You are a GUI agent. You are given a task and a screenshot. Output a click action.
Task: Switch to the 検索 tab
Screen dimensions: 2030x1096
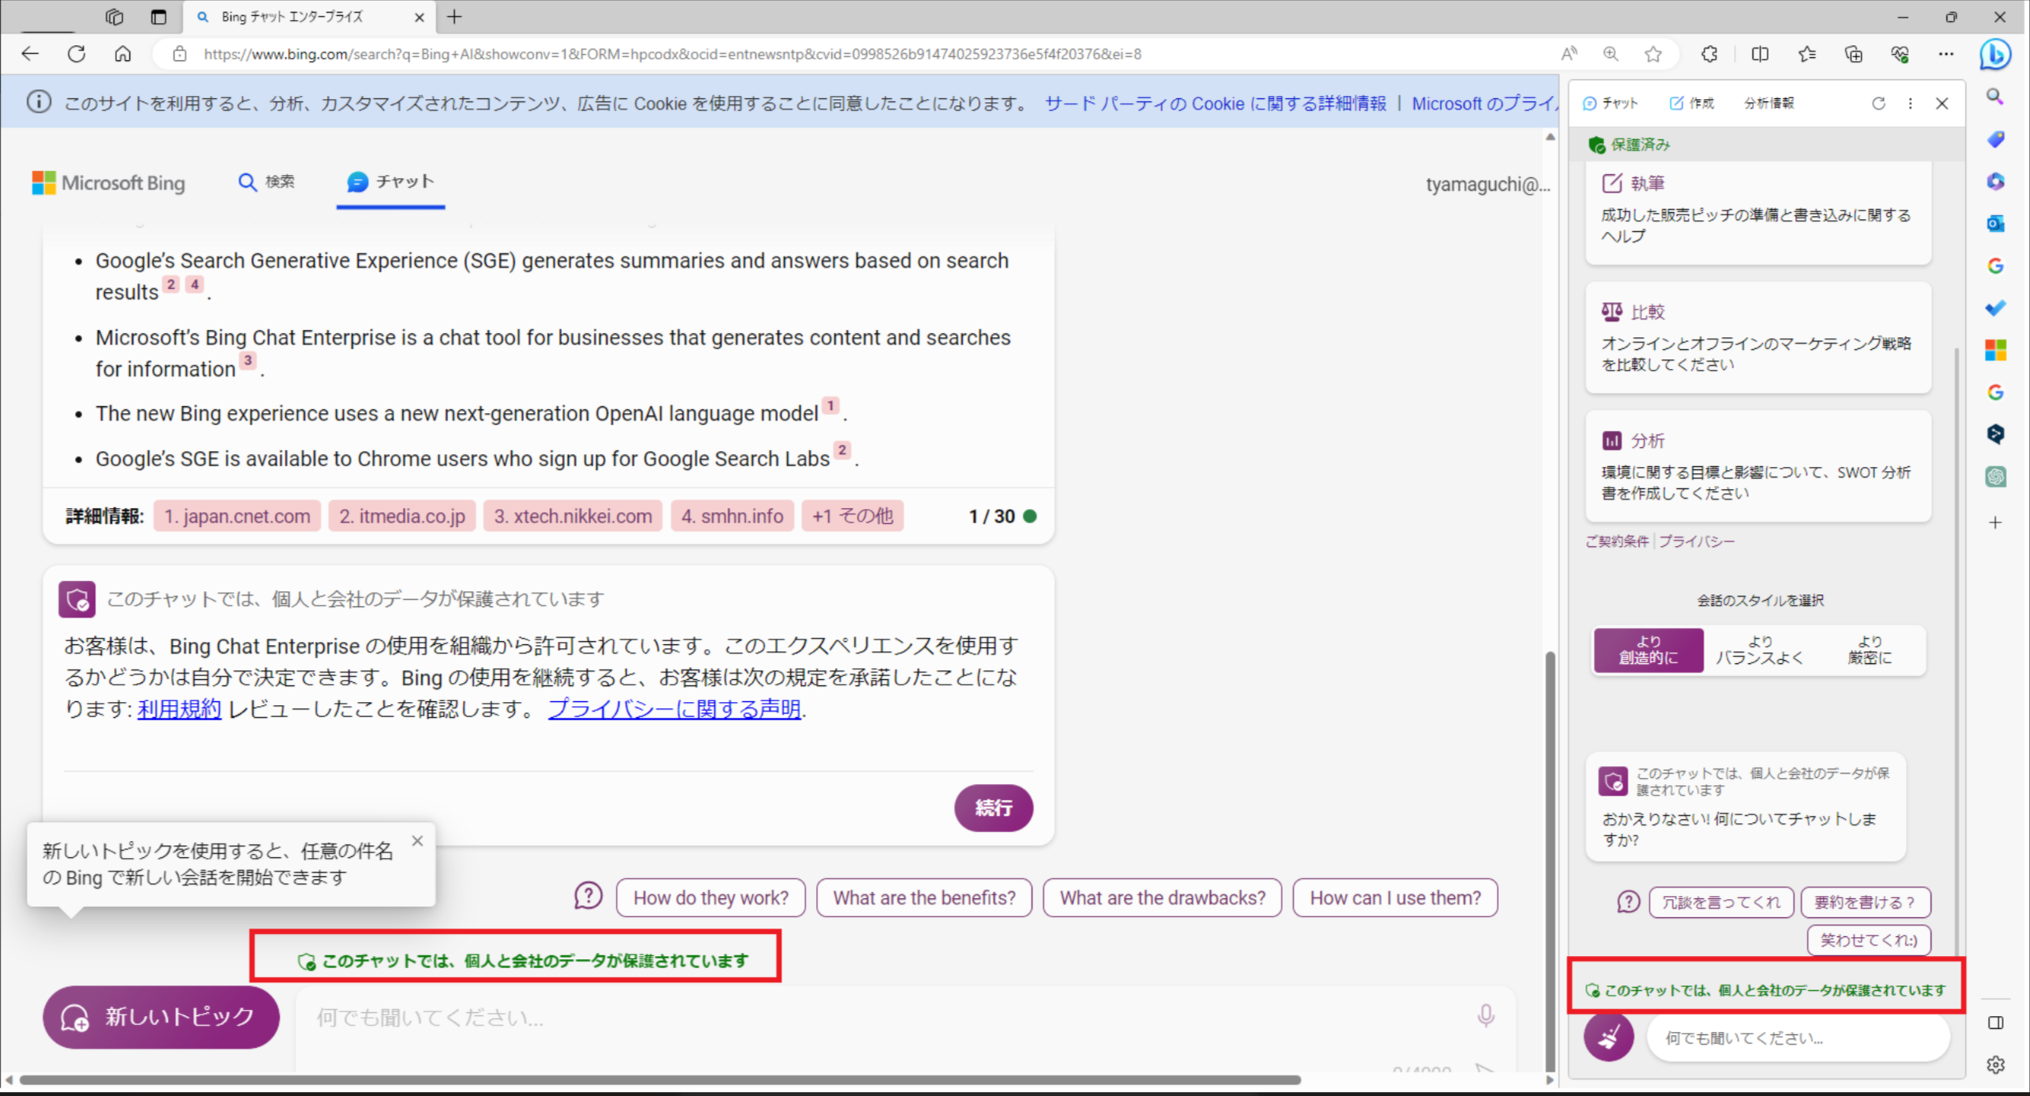pyautogui.click(x=267, y=182)
